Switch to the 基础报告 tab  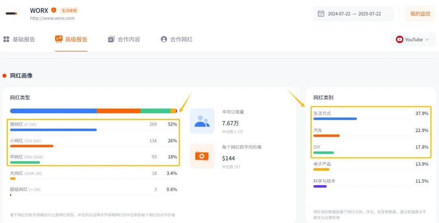click(x=19, y=39)
